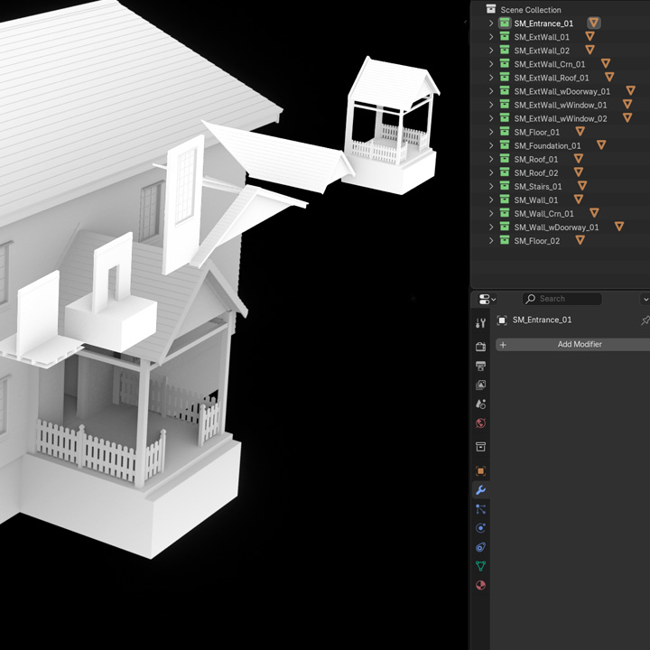650x650 pixels.
Task: Open the Object Data properties tab
Action: [x=480, y=566]
